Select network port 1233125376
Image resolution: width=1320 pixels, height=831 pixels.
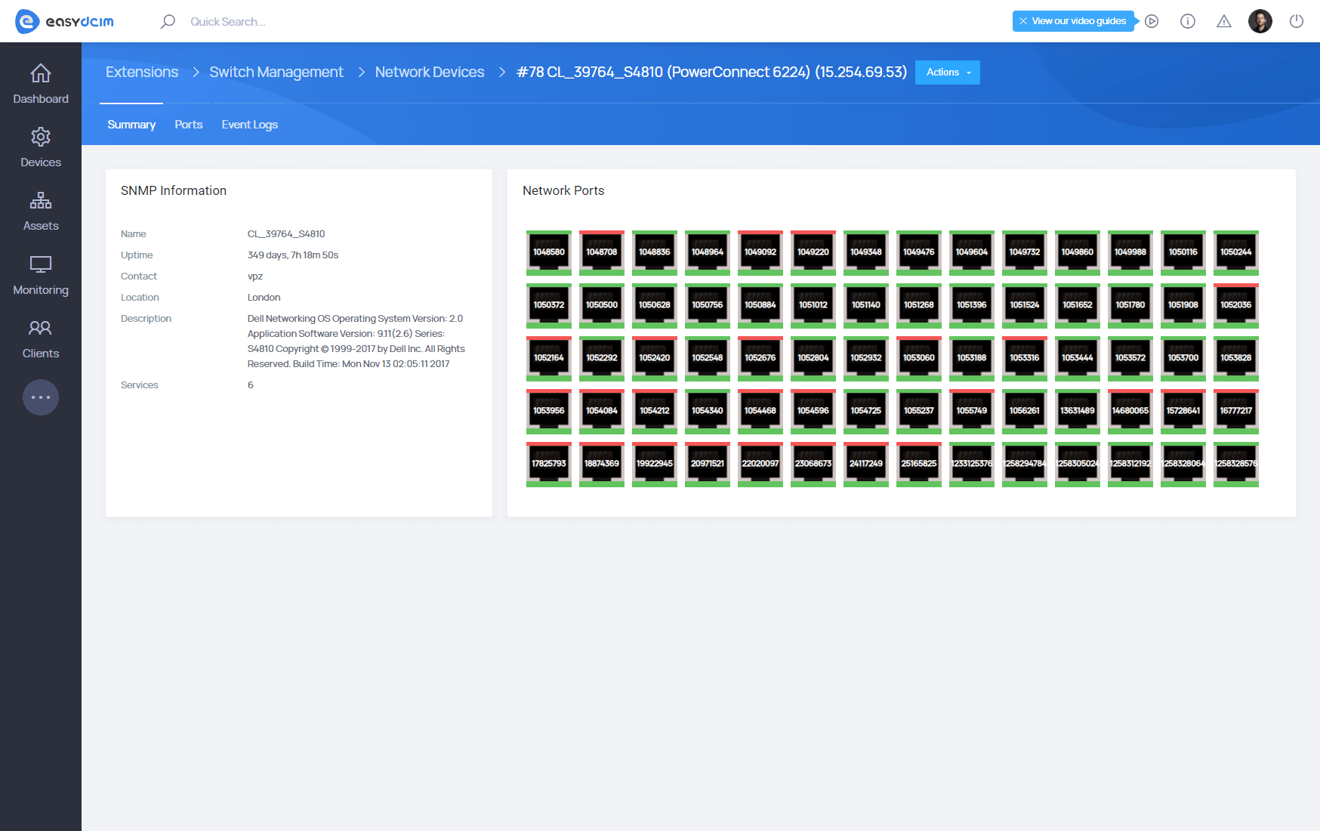coord(972,464)
